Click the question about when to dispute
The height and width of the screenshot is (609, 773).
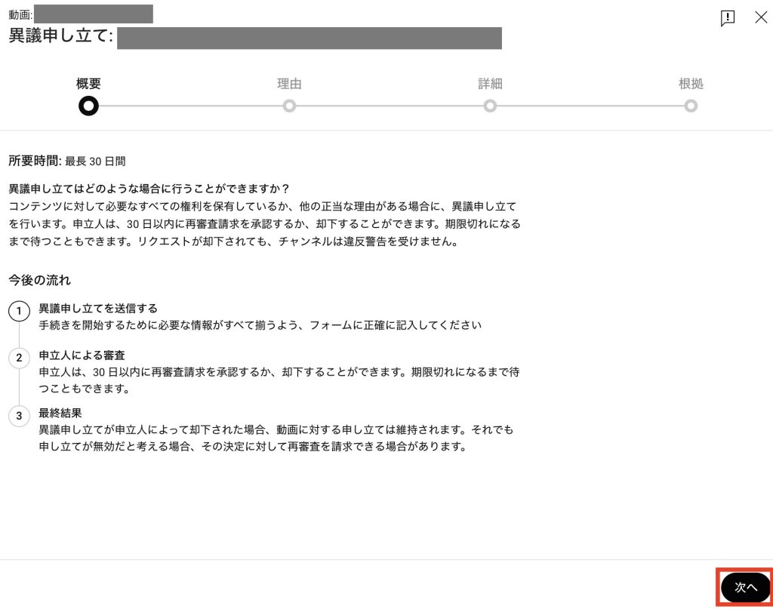coord(149,189)
